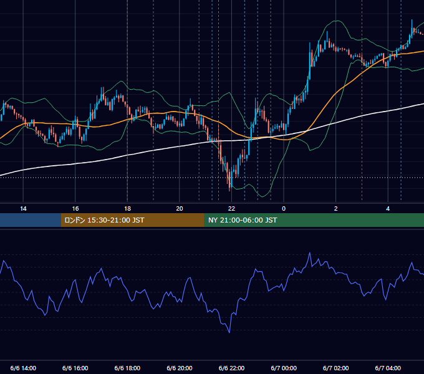Click the NY 21:00-06:00 JST session bar
Image resolution: width=424 pixels, height=374 pixels.
point(314,220)
